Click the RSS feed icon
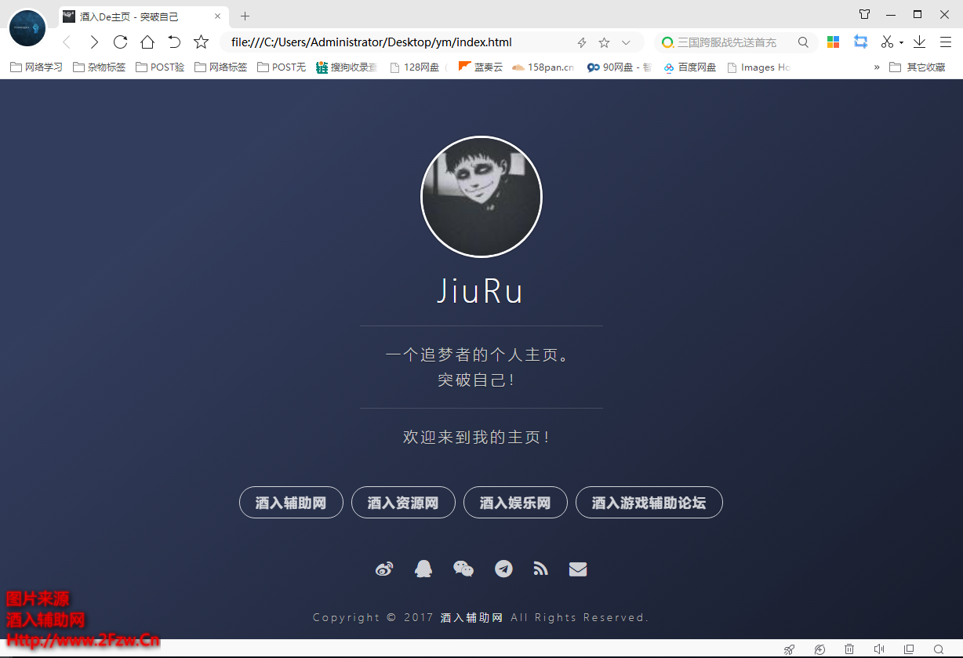This screenshot has width=963, height=658. 540,569
